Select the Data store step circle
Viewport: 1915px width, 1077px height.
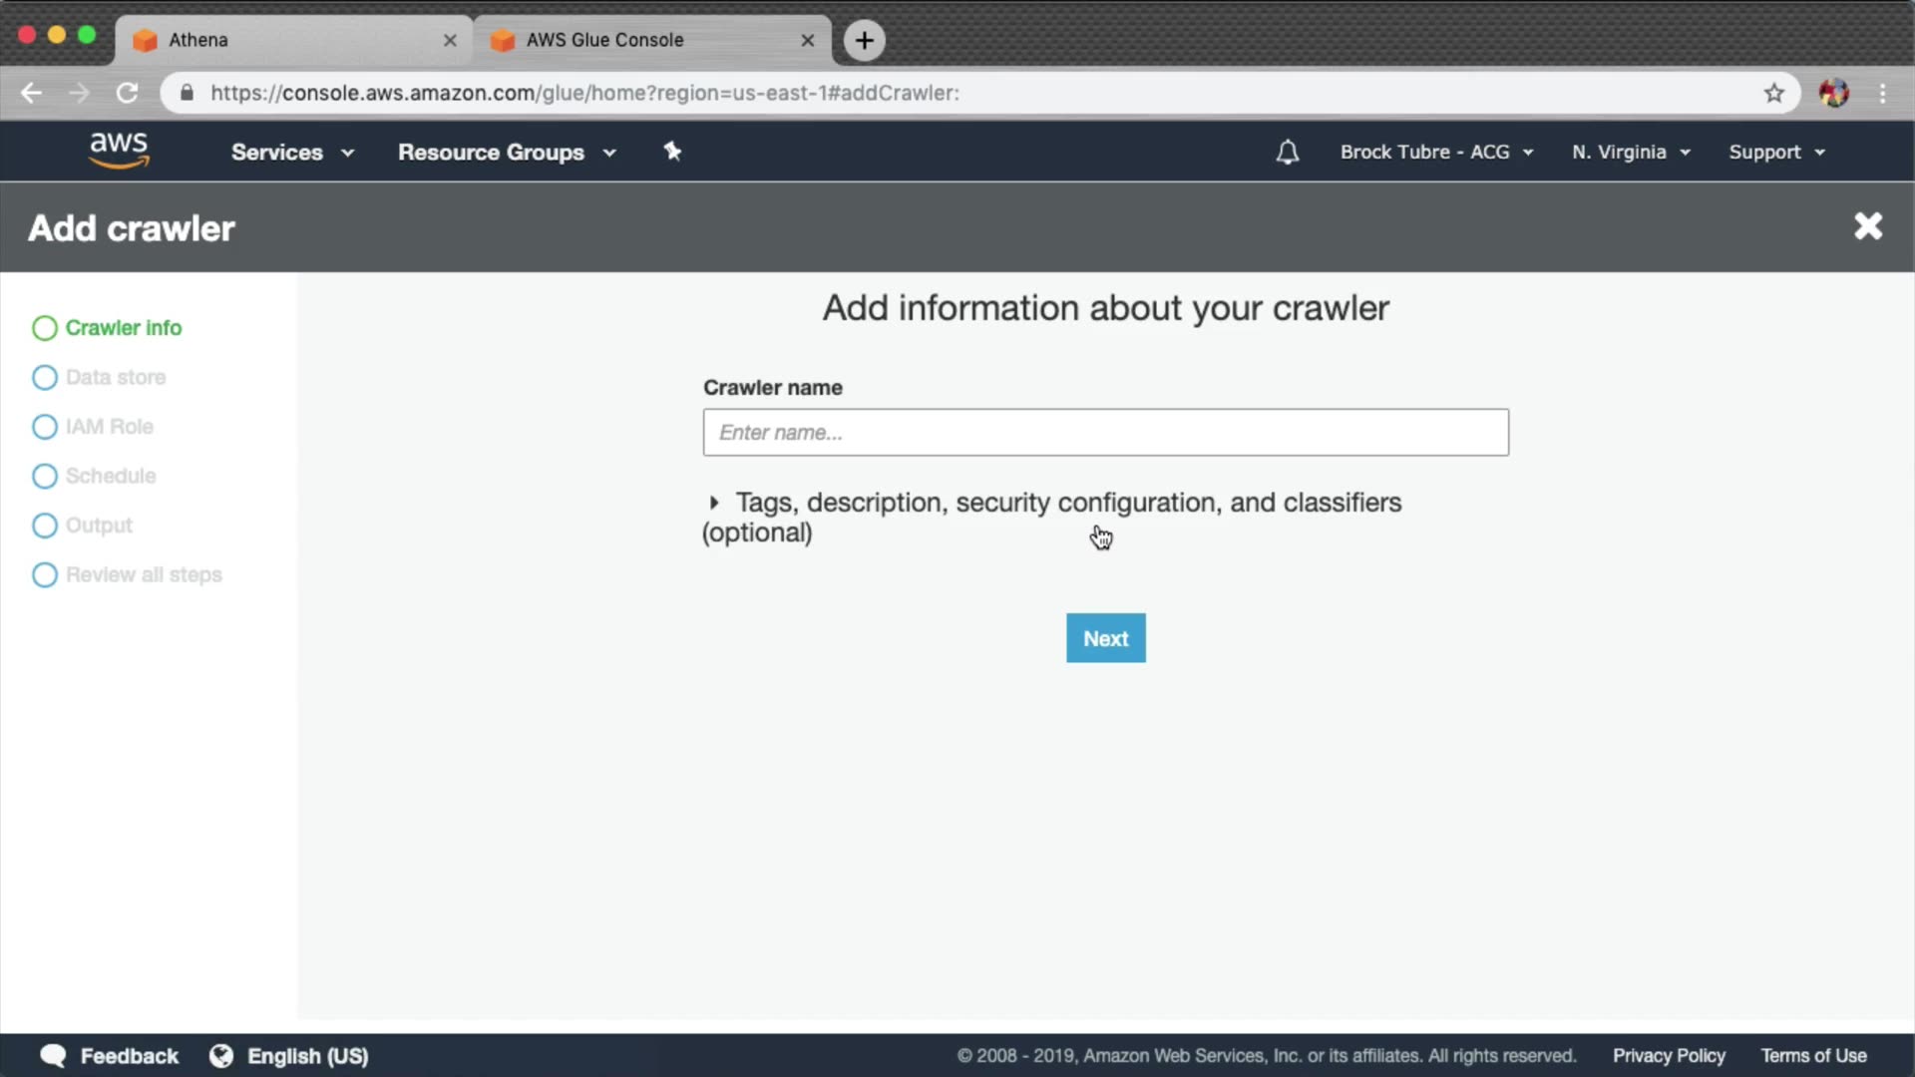pos(45,377)
